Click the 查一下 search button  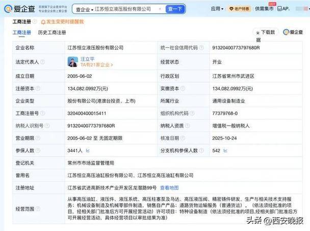click(x=175, y=9)
